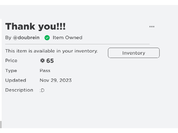The width and height of the screenshot is (178, 133).
Task: Click 'This item is available in your inventory' message
Action: (52, 51)
